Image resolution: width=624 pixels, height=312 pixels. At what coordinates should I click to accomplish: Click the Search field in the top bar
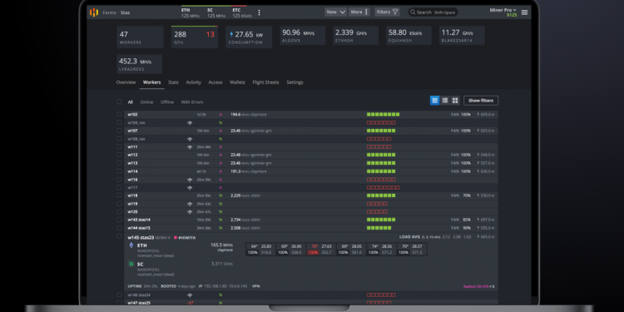point(433,12)
